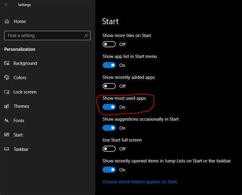Image resolution: width=242 pixels, height=195 pixels.
Task: Disable Show suggestions occasionally in Start
Action: (109, 128)
